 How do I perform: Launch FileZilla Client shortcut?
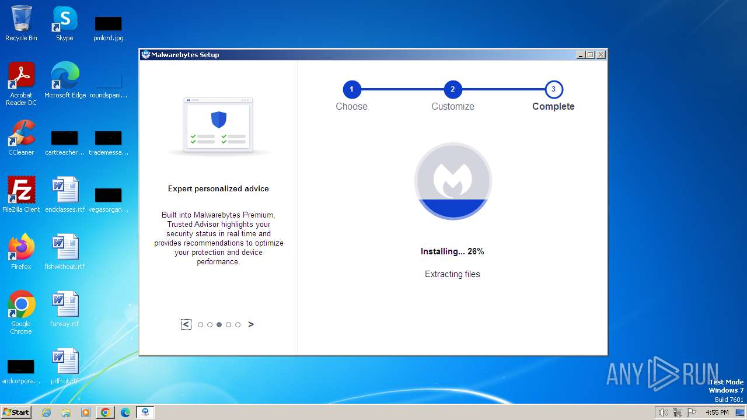[21, 195]
